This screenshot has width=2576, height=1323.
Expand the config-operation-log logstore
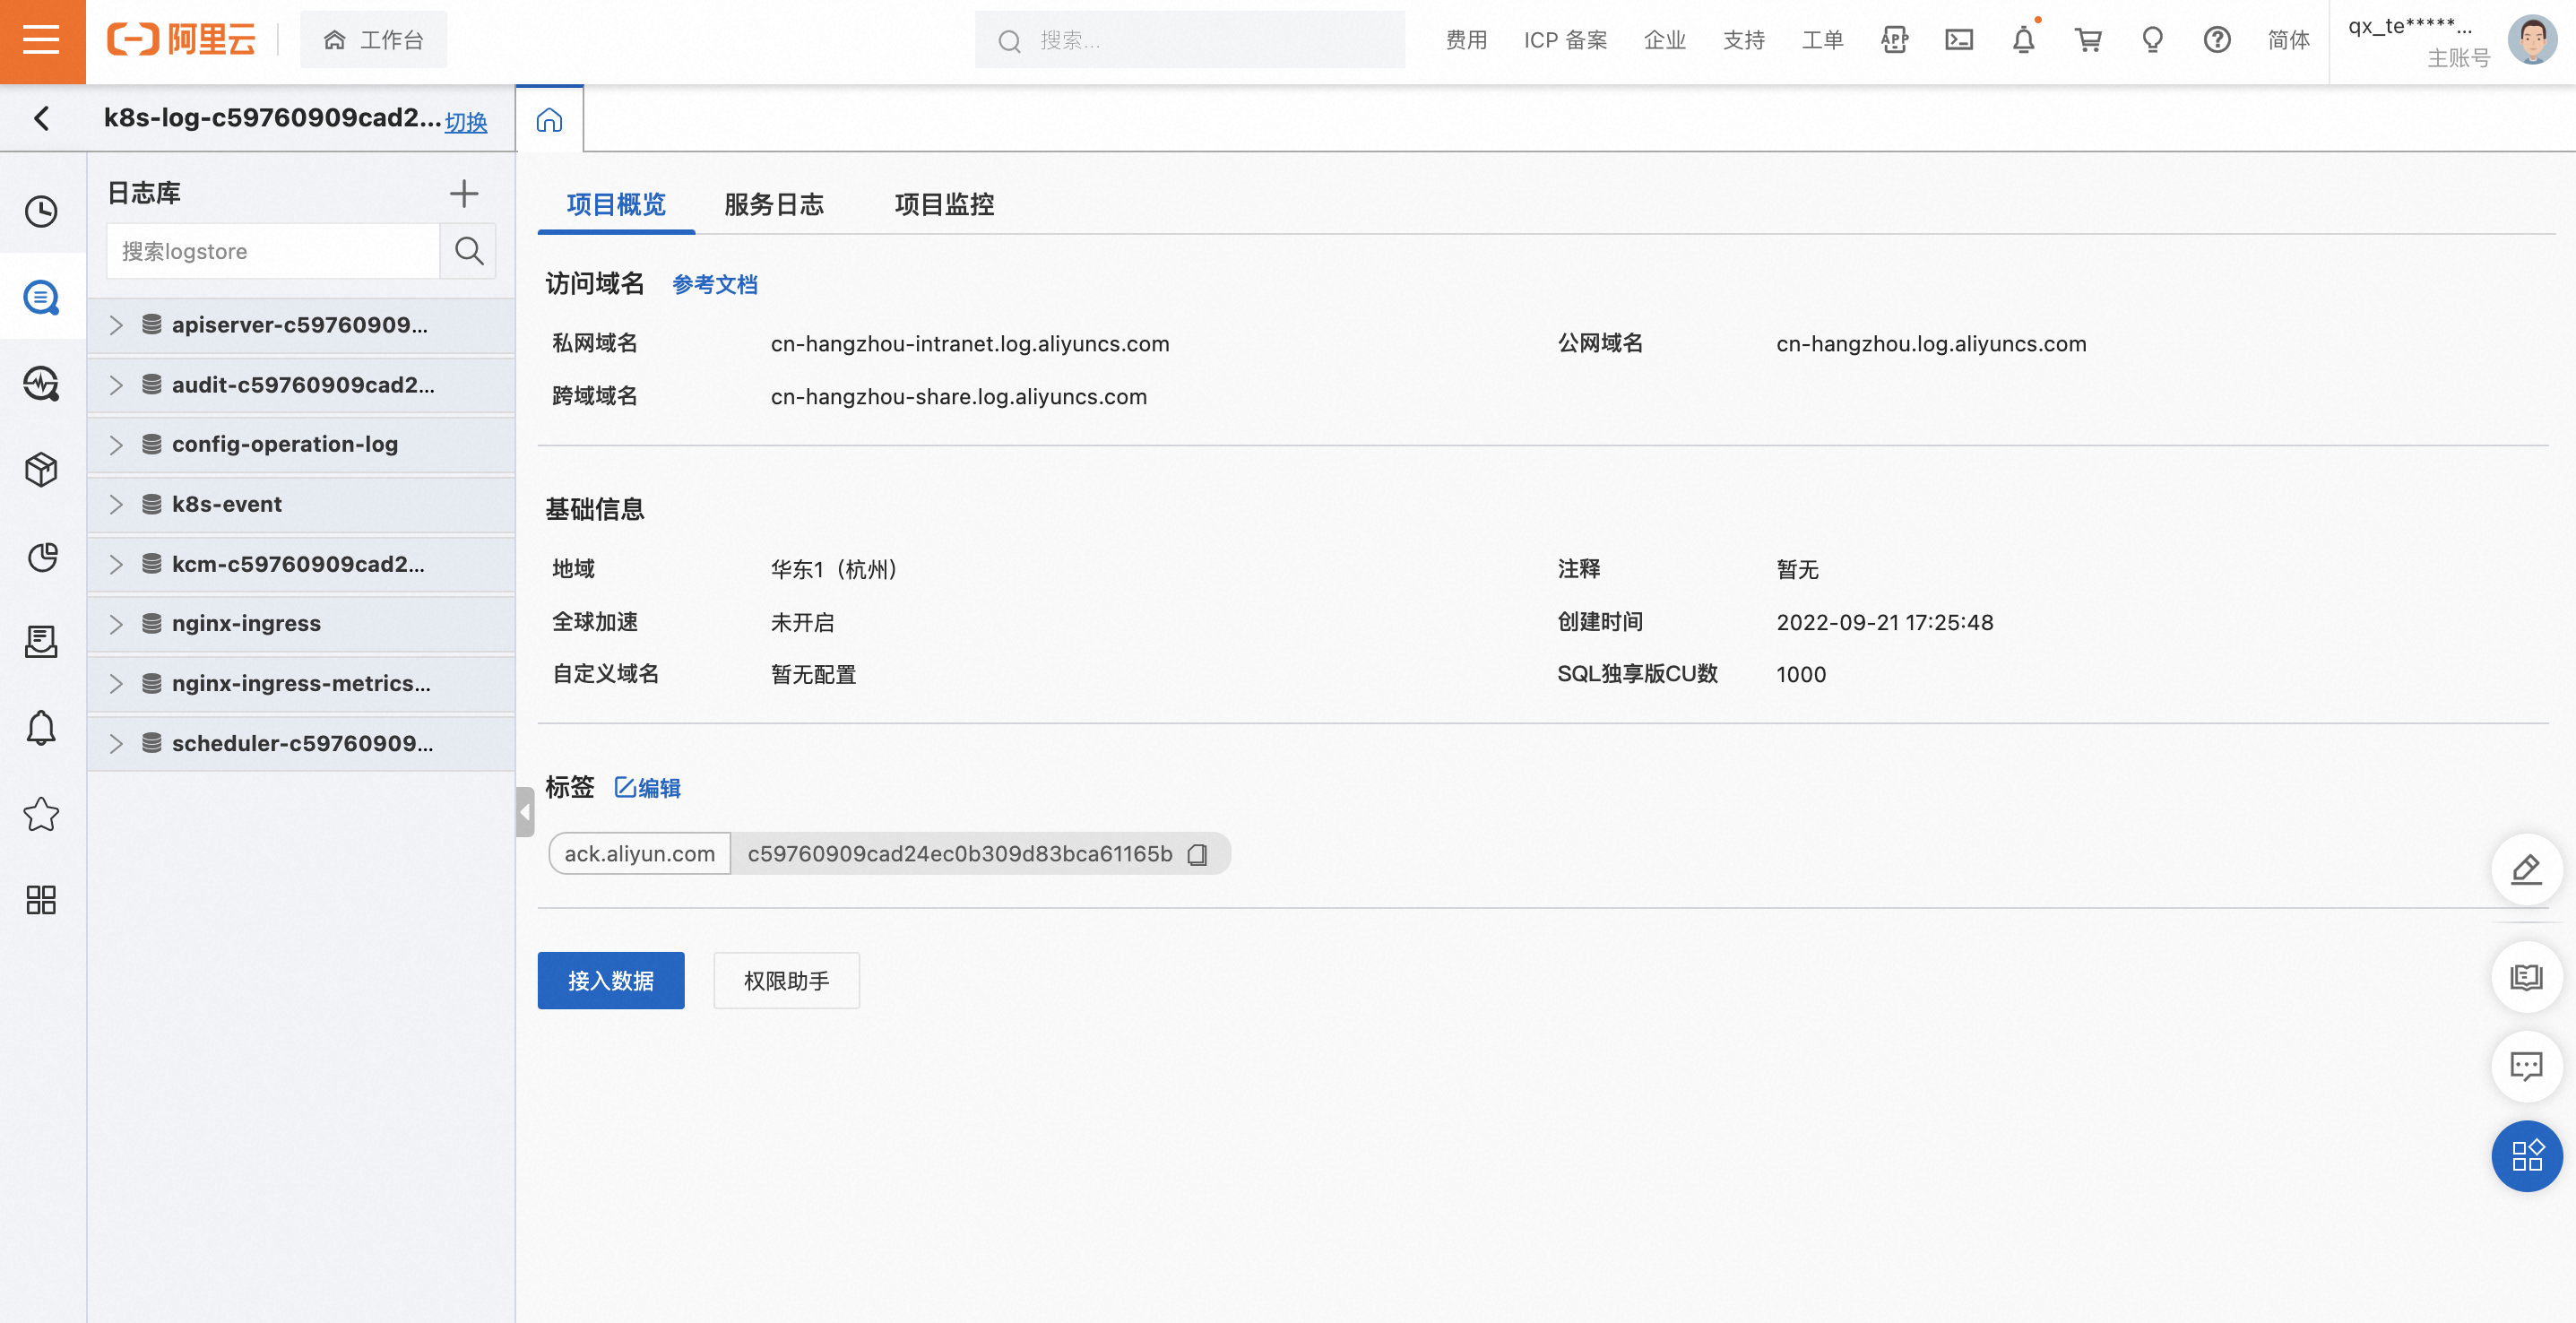(x=116, y=445)
